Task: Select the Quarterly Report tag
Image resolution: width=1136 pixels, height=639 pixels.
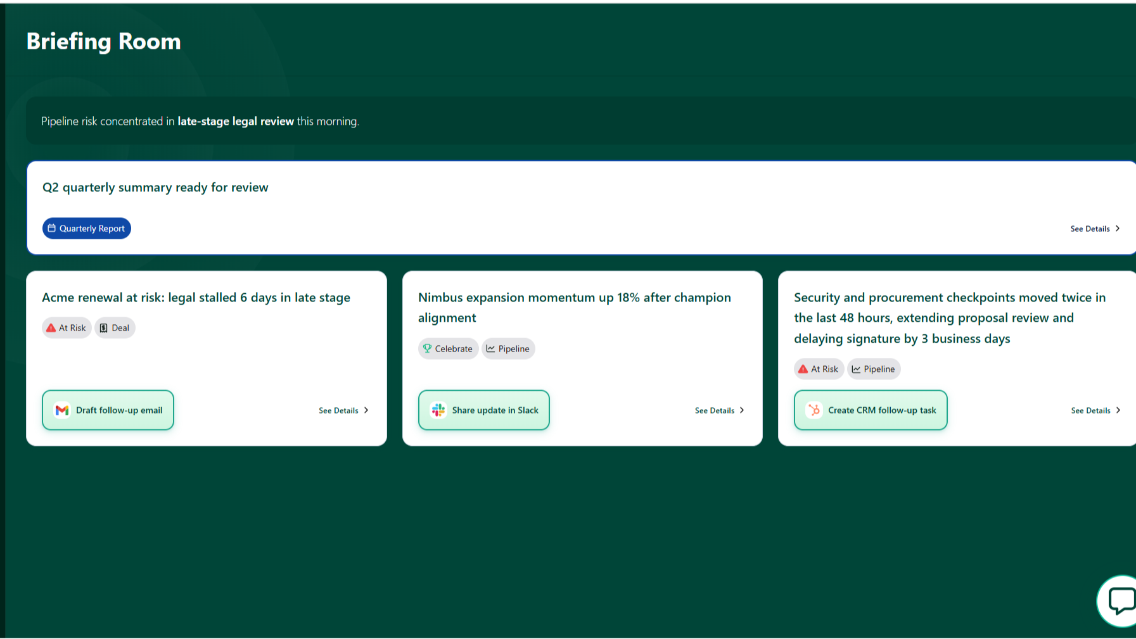Action: pos(87,228)
